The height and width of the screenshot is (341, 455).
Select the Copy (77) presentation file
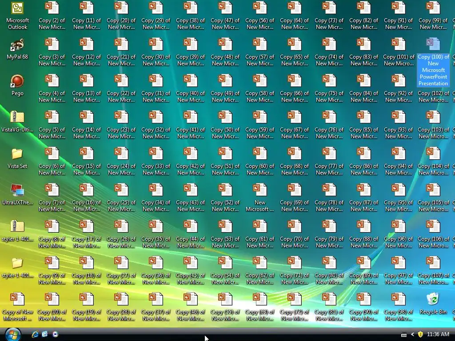[329, 162]
